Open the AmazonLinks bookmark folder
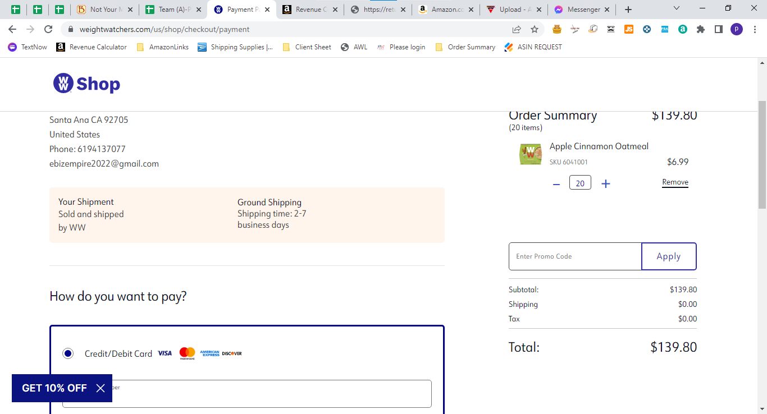Screen dimensions: 767x414 click(x=162, y=47)
